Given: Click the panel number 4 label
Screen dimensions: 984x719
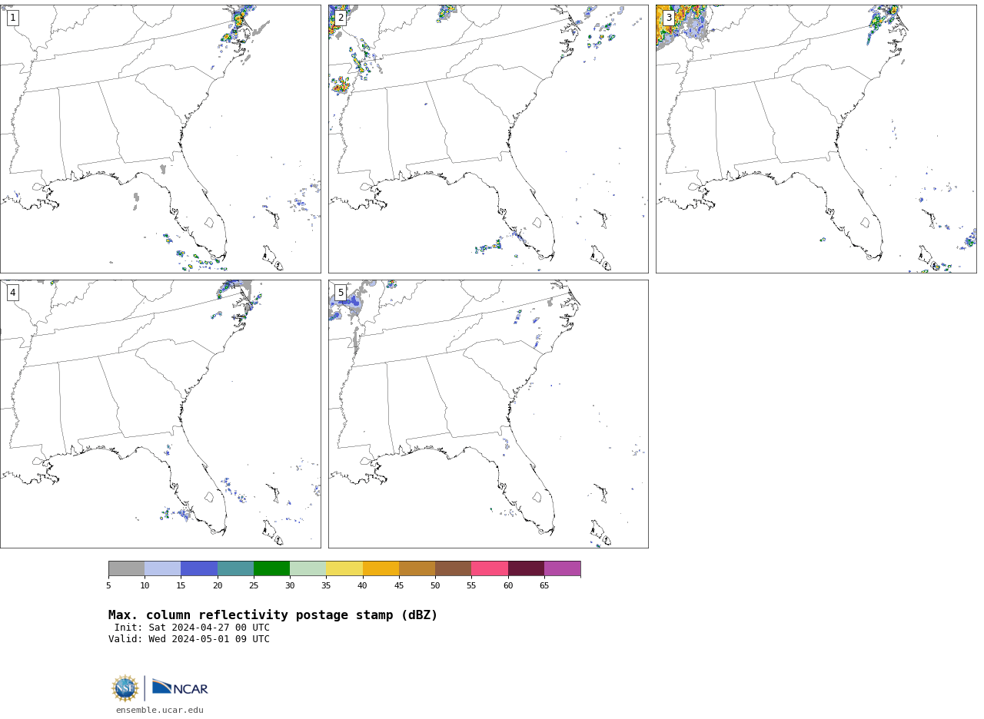Looking at the screenshot, I should (x=12, y=293).
